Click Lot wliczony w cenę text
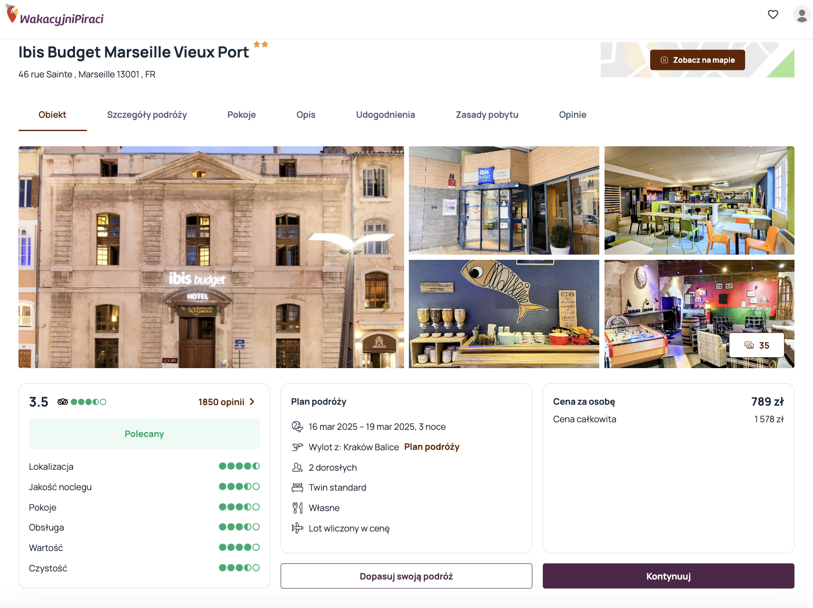813x608 pixels. point(349,528)
